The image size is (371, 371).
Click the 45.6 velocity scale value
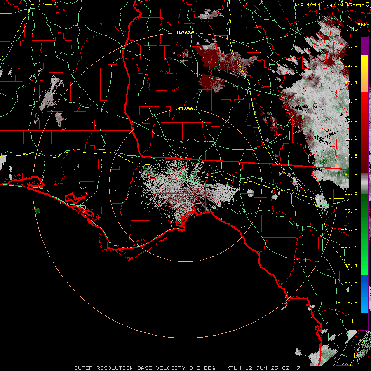[351, 120]
